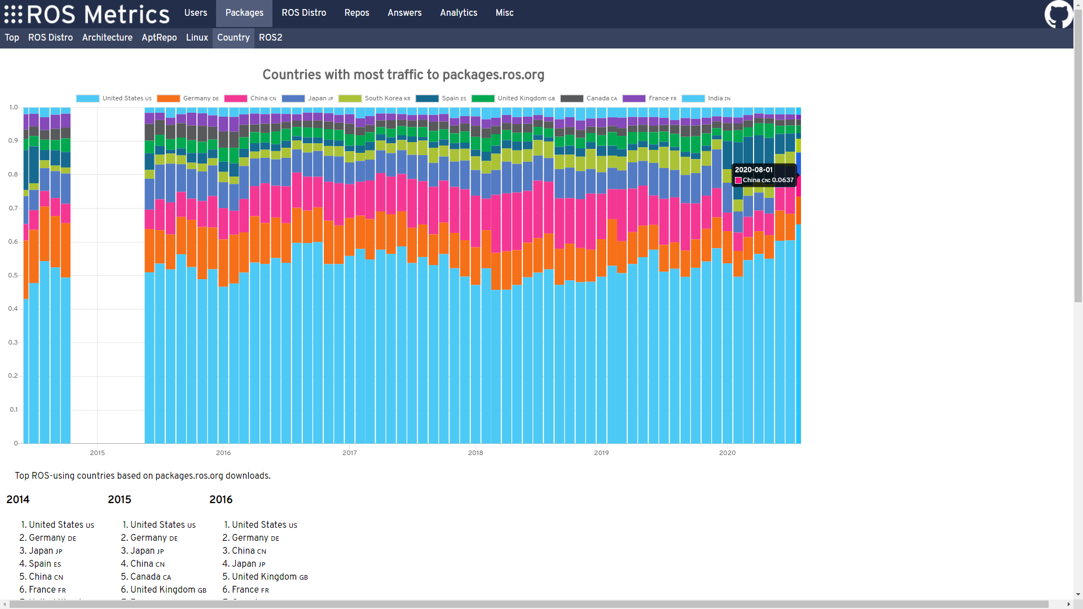Image resolution: width=1083 pixels, height=609 pixels.
Task: Open the GitHub octocat icon link
Action: tap(1058, 14)
